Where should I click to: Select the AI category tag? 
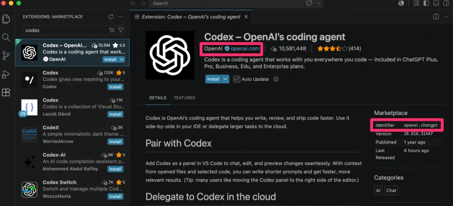tap(378, 191)
